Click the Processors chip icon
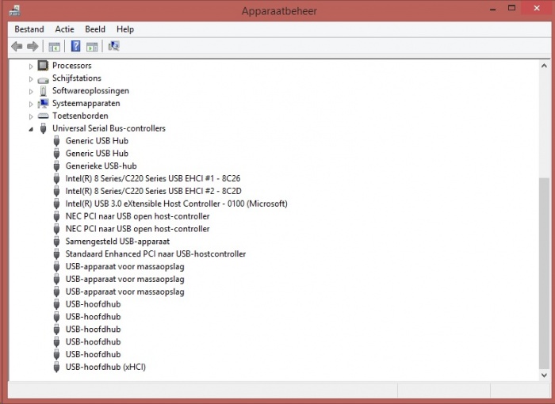Image resolution: width=555 pixels, height=404 pixels. click(x=43, y=66)
